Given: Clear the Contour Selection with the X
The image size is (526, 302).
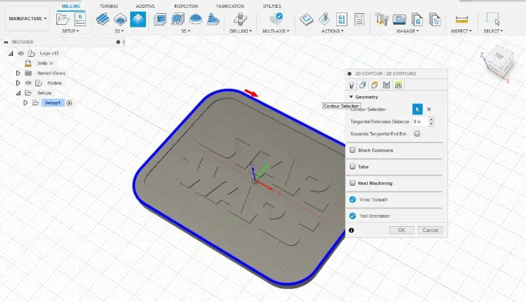Looking at the screenshot, I should pos(429,109).
